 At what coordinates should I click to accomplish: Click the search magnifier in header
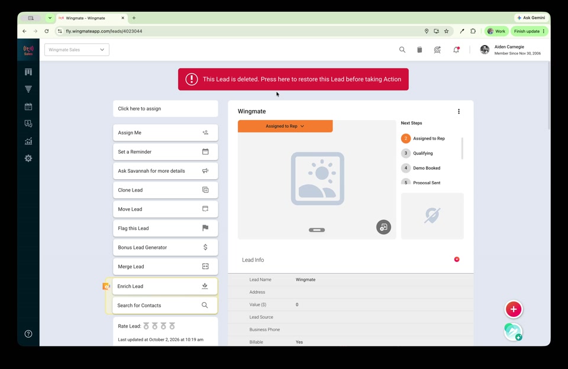tap(402, 50)
